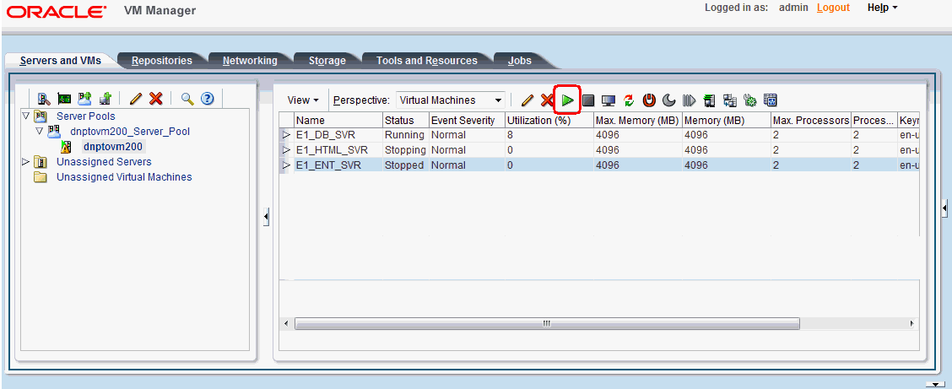Sort by the Status column header
Viewport: 952px width, 389px height.
[406, 120]
